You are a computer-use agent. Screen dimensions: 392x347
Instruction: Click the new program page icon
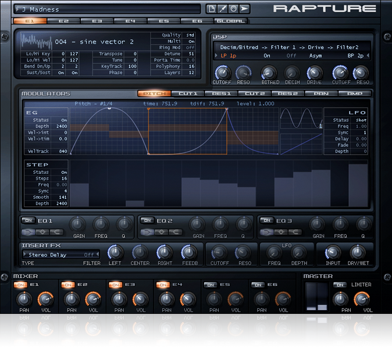pyautogui.click(x=212, y=9)
